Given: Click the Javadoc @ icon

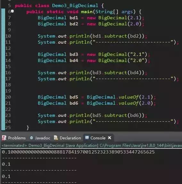Looking at the screenshot, I should coord(31,138).
